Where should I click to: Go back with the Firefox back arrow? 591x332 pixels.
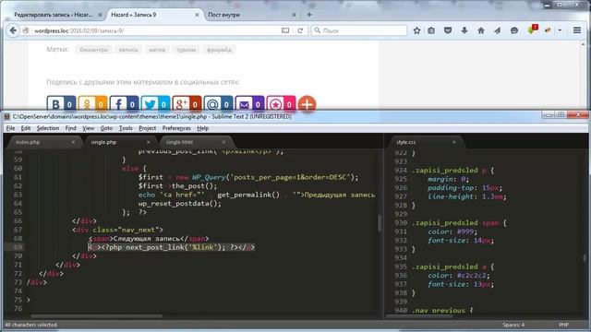coord(13,30)
